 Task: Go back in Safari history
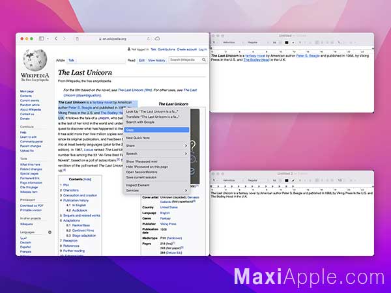click(x=56, y=38)
